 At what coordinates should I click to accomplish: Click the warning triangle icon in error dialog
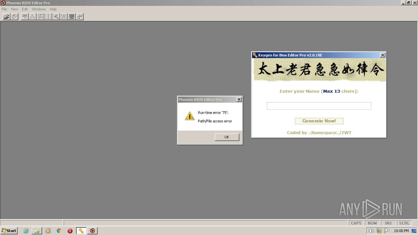190,116
